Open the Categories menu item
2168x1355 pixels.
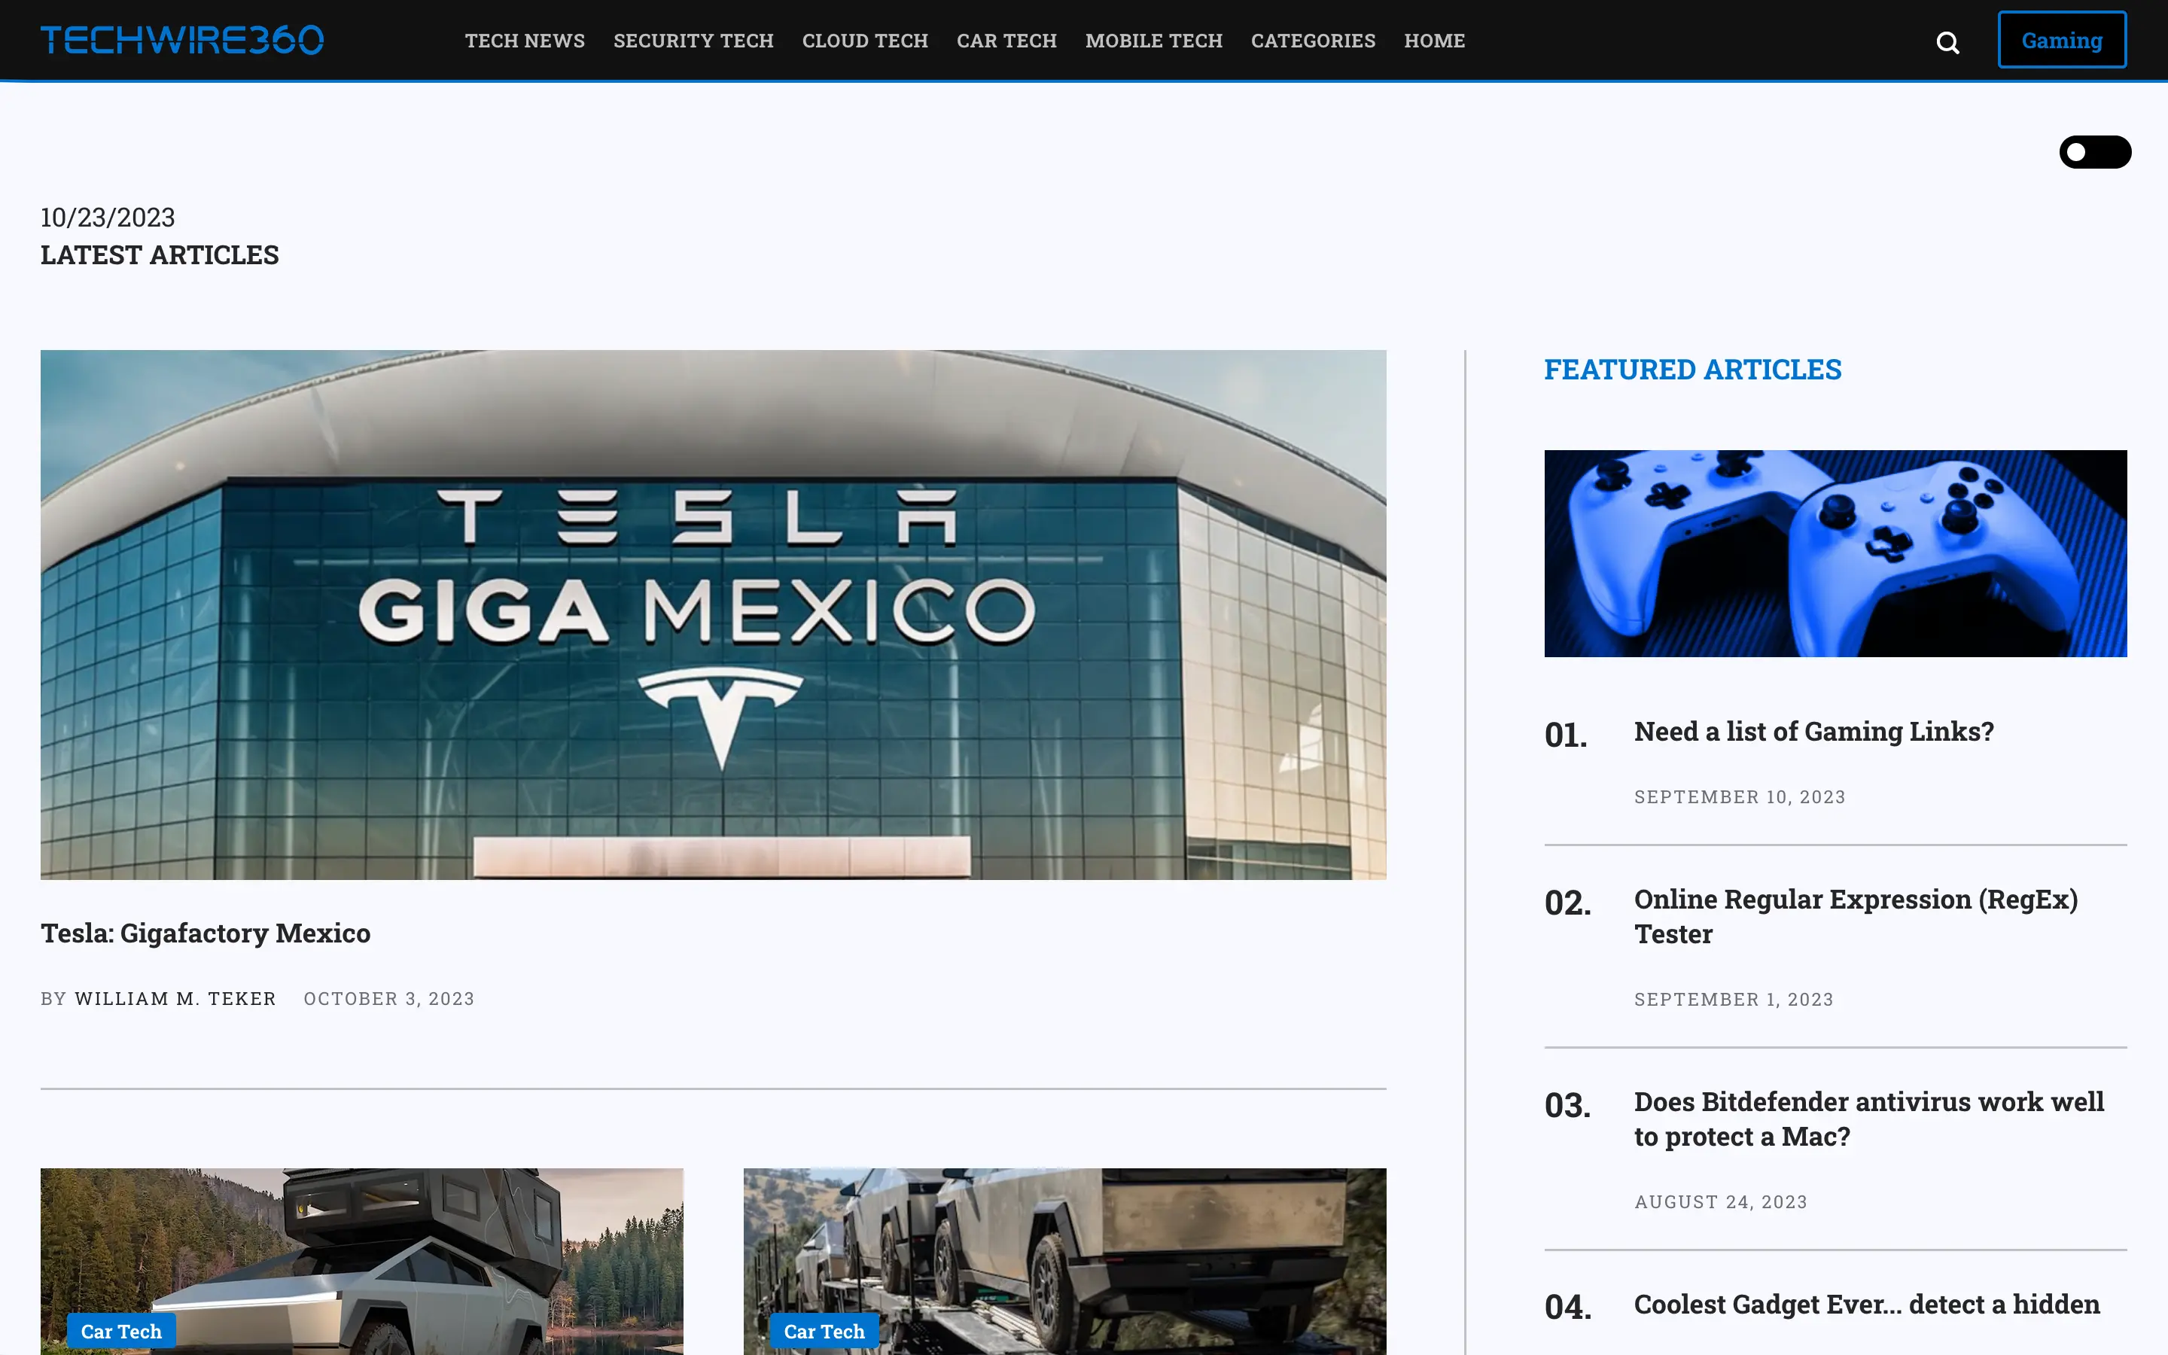[x=1314, y=41]
